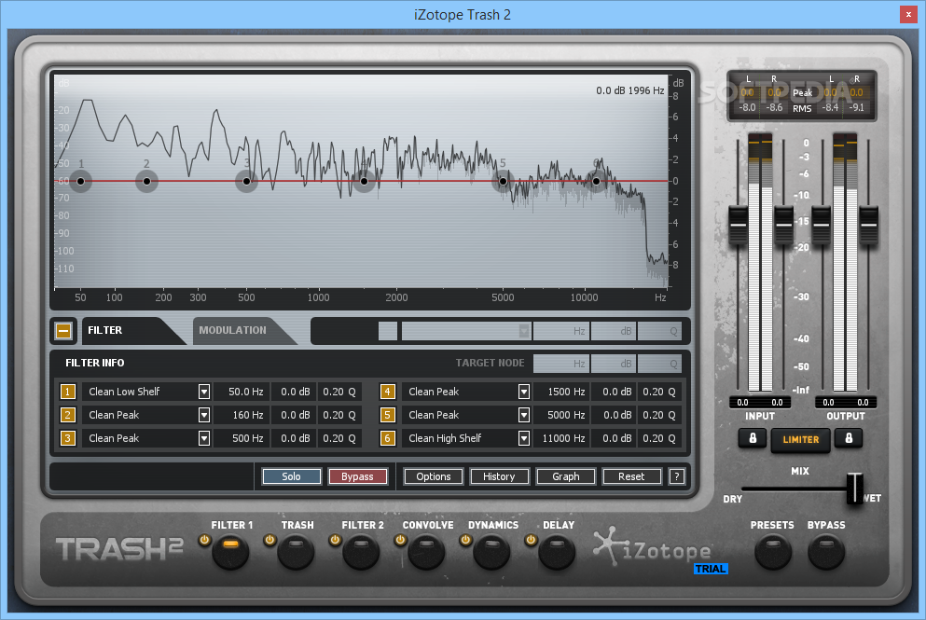Select EQ node 6 on graph

pos(597,181)
